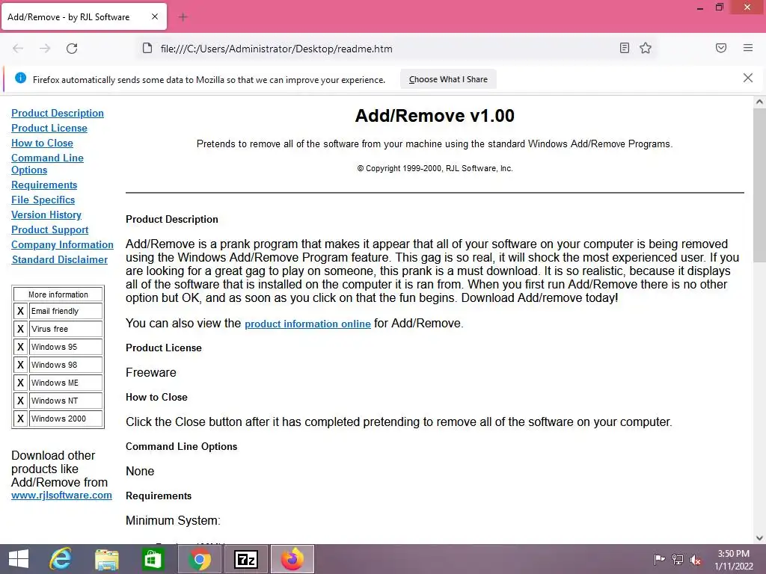Image resolution: width=766 pixels, height=574 pixels.
Task: Click the muted volume icon in system tray
Action: 695,559
